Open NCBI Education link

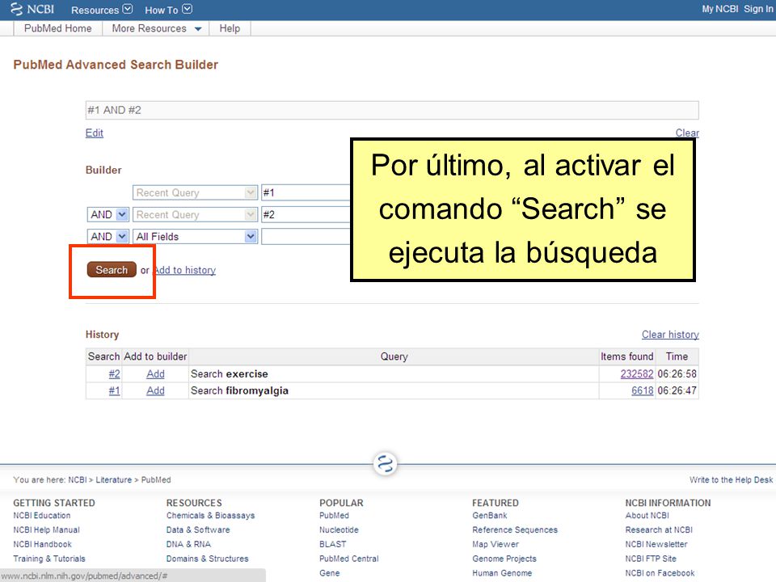pos(42,516)
